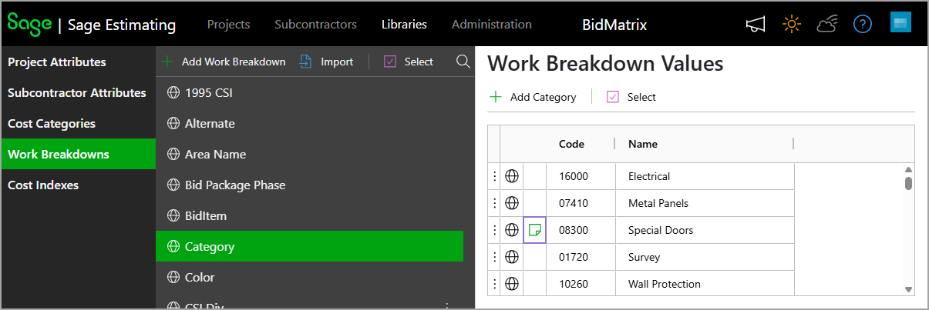
Task: Select the Category work breakdown
Action: pos(309,246)
